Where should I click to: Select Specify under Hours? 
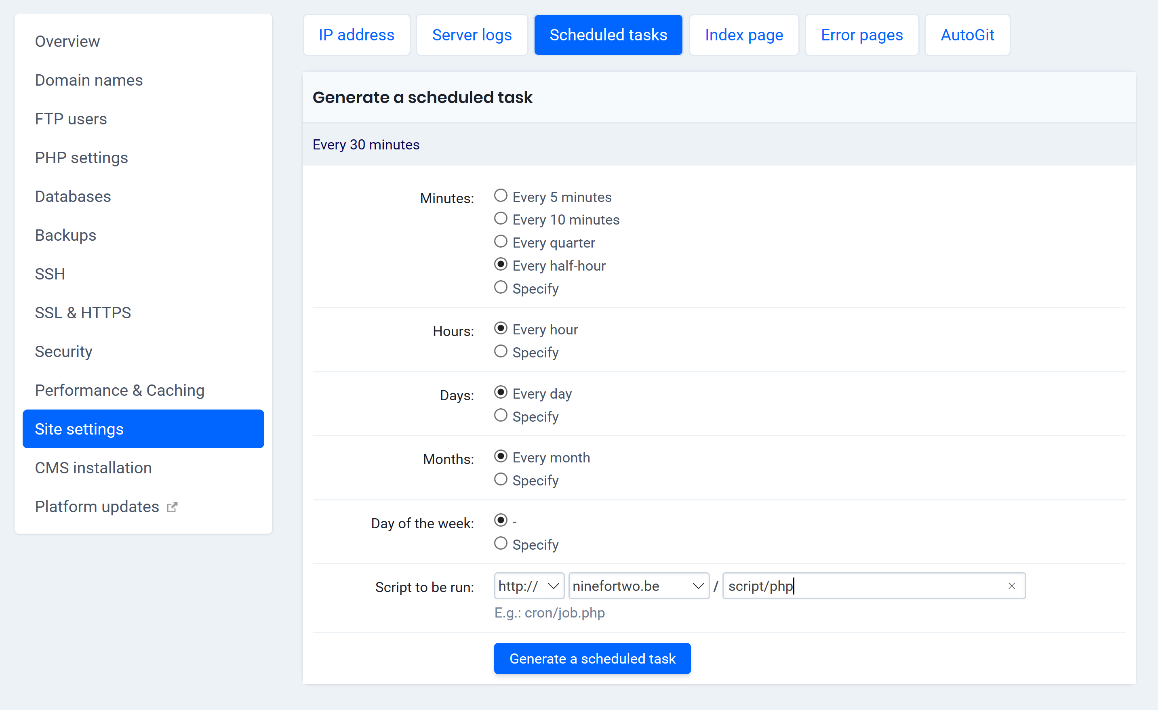pos(501,351)
